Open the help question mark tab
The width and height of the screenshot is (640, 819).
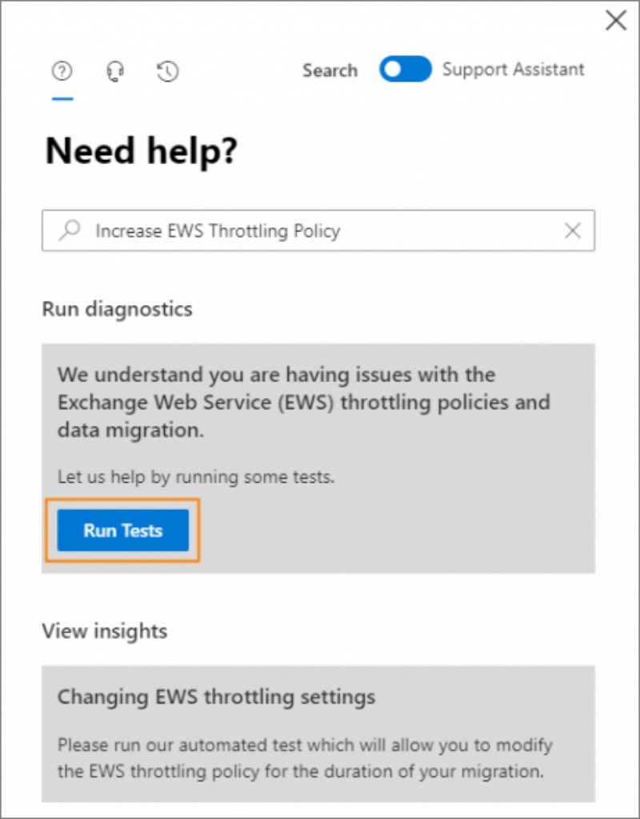[62, 71]
